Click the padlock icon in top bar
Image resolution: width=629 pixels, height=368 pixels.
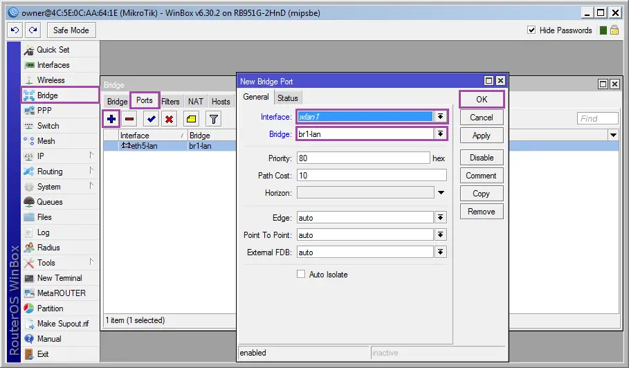tap(614, 30)
